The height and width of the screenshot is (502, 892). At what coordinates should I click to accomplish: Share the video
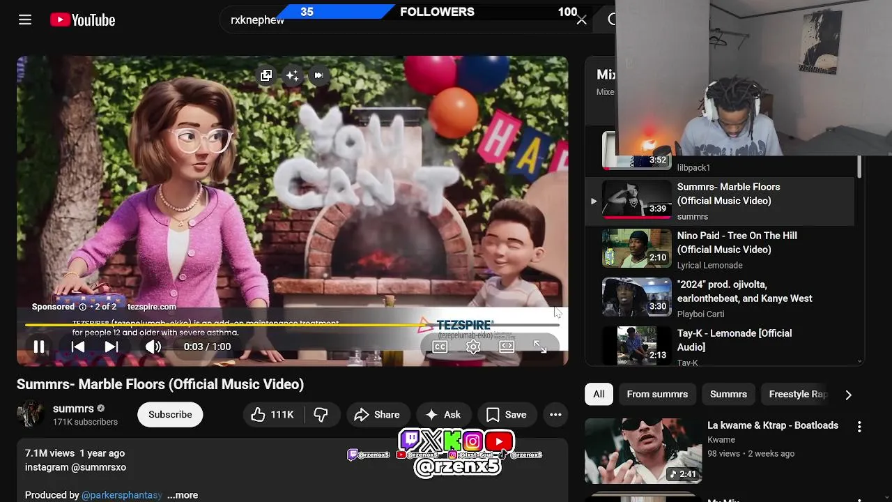(377, 415)
